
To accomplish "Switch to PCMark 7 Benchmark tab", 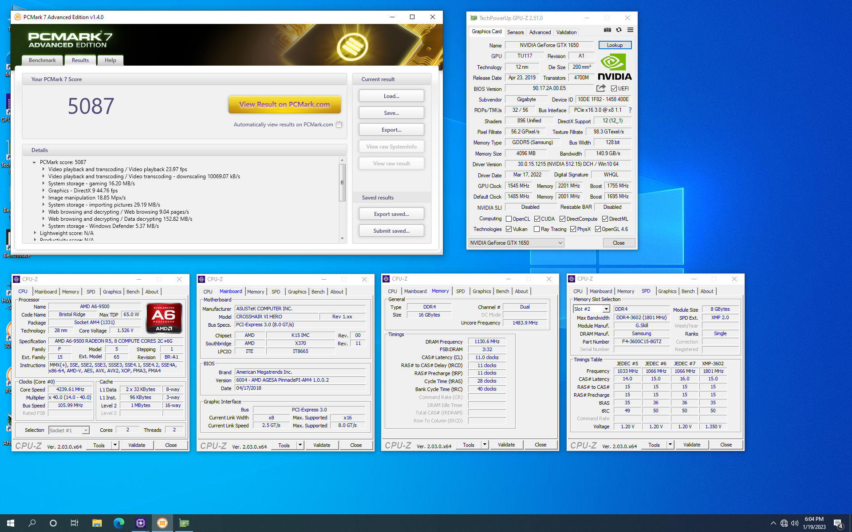I will pyautogui.click(x=42, y=60).
